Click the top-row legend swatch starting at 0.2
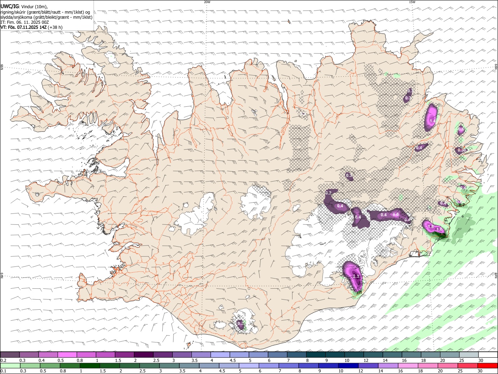498x374 pixels. tap(10, 355)
